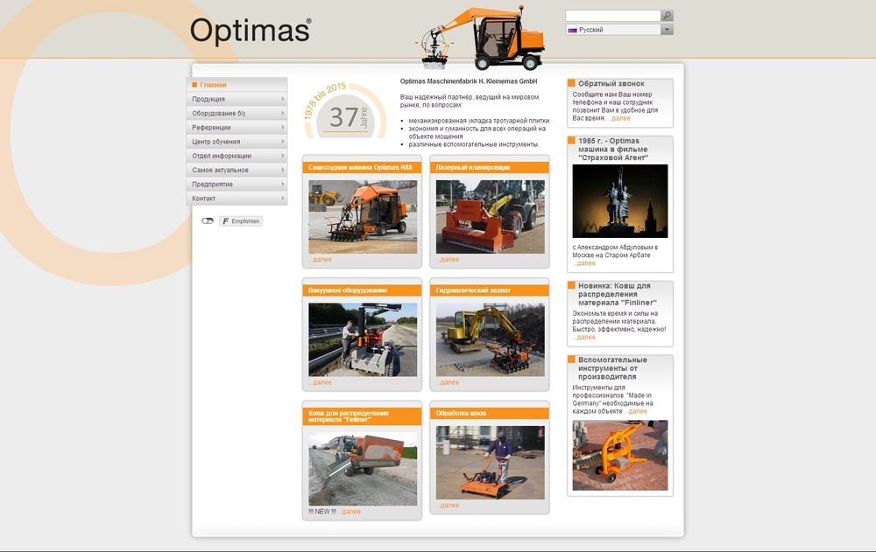The width and height of the screenshot is (876, 552).
Task: Click далее under Гидравлический захват
Action: pos(448,382)
